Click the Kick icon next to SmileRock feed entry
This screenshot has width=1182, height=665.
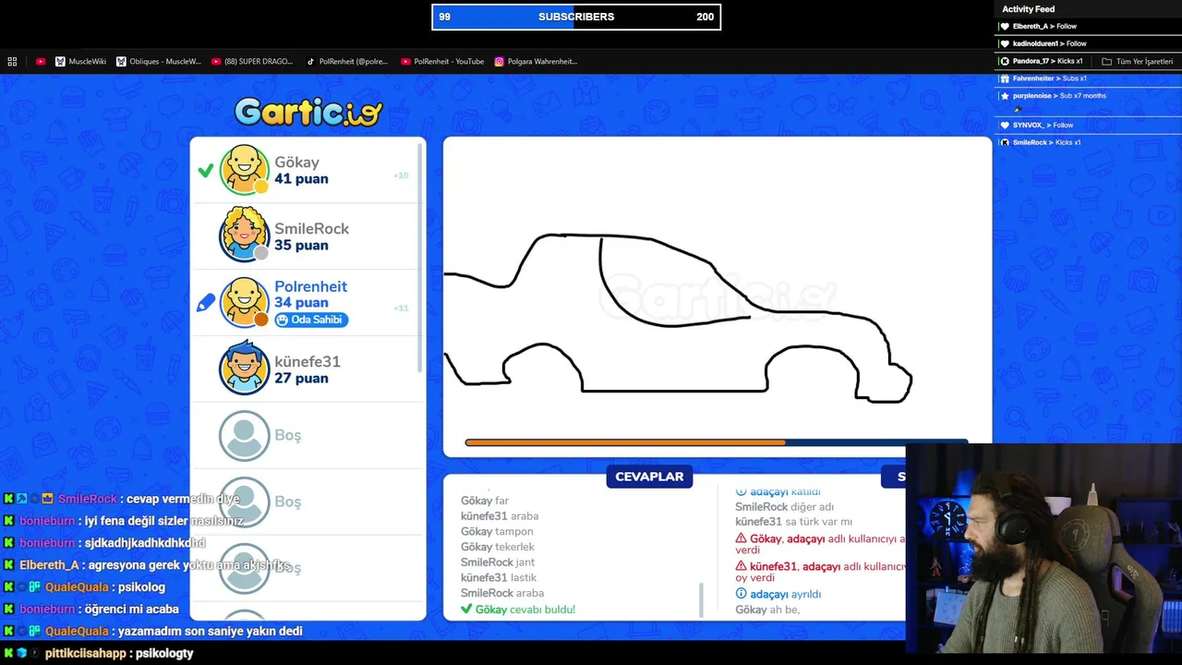pyautogui.click(x=1006, y=142)
